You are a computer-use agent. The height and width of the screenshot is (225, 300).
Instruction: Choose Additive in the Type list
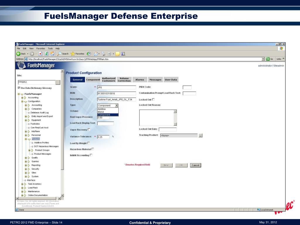[x=108, y=109]
